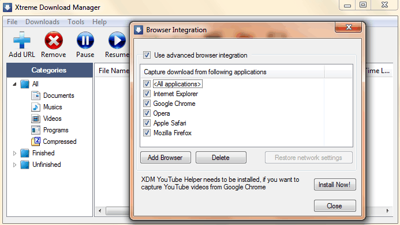The height and width of the screenshot is (225, 400).
Task: Uncheck the All applications checkbox
Action: pos(147,83)
